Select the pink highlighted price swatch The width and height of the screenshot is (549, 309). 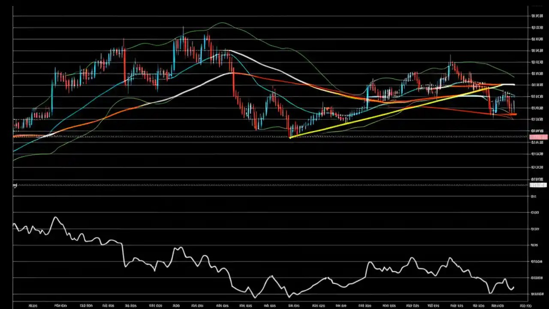[x=538, y=136]
